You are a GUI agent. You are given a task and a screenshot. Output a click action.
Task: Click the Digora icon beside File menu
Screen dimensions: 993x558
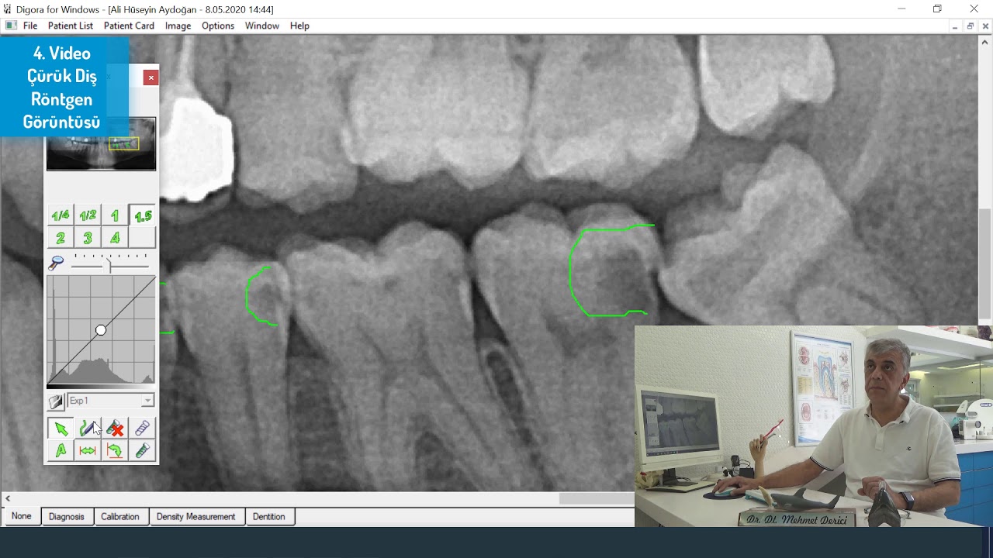coord(11,26)
